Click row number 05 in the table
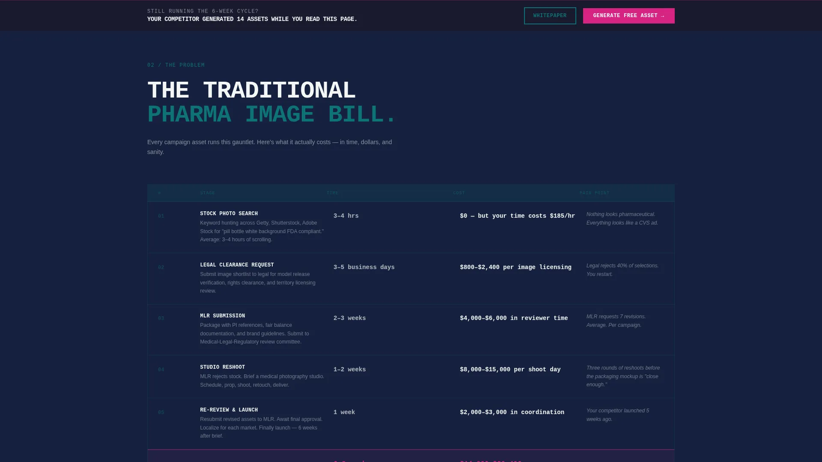Image resolution: width=822 pixels, height=462 pixels. (x=161, y=413)
